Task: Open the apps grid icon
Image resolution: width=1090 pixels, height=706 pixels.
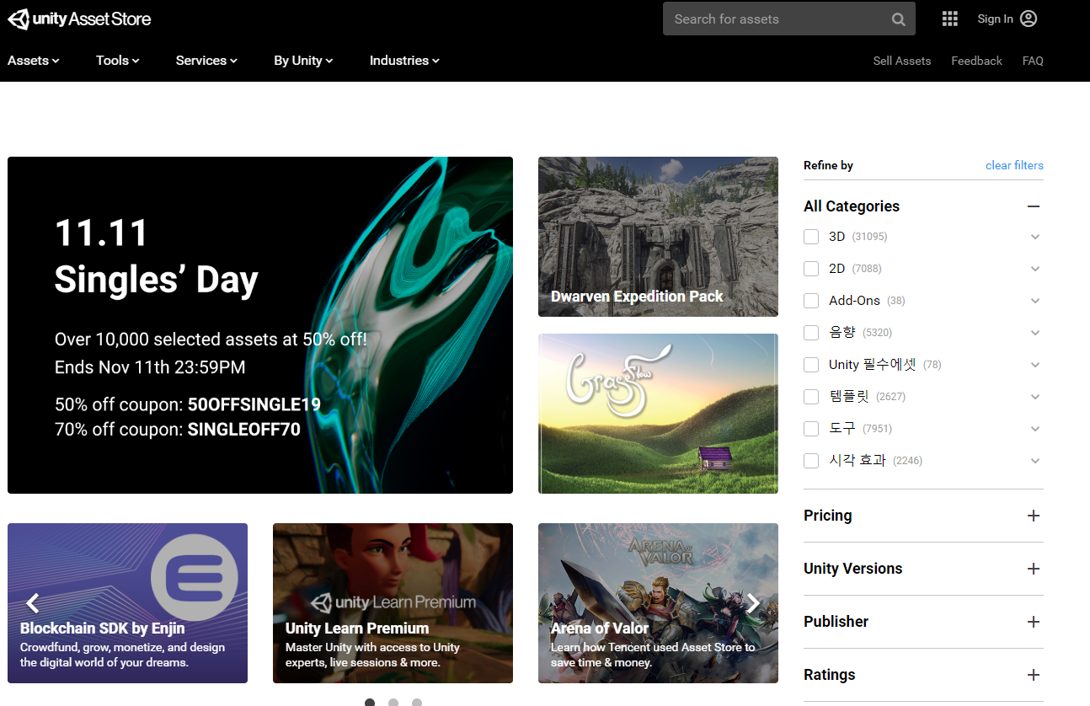Action: click(950, 19)
